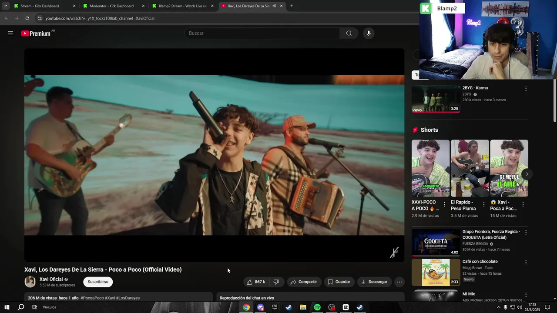
Task: Open a new browser tab
Action: (x=292, y=6)
